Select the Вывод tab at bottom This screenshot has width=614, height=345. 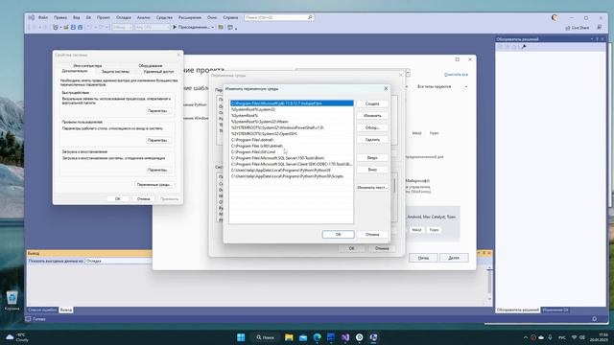[66, 310]
